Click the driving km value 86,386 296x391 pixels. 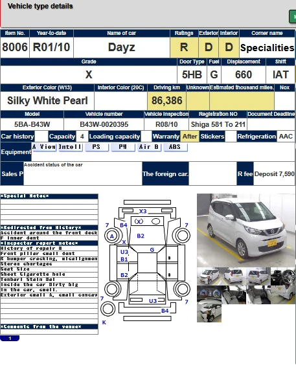coord(167,101)
